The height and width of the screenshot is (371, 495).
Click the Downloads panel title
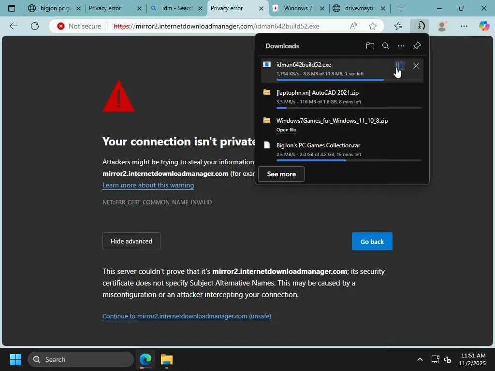(x=282, y=46)
